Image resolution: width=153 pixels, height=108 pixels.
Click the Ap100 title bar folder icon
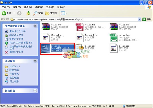pyautogui.click(x=2, y=2)
